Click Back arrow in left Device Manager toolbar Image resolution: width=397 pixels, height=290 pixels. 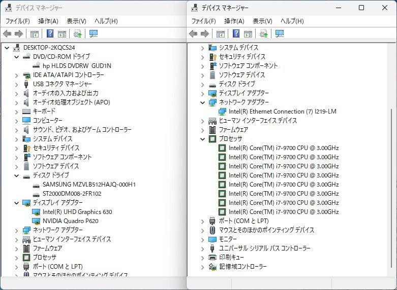tap(7, 33)
